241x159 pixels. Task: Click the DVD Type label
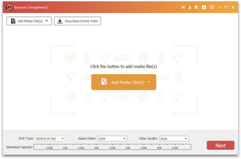[x=26, y=139]
